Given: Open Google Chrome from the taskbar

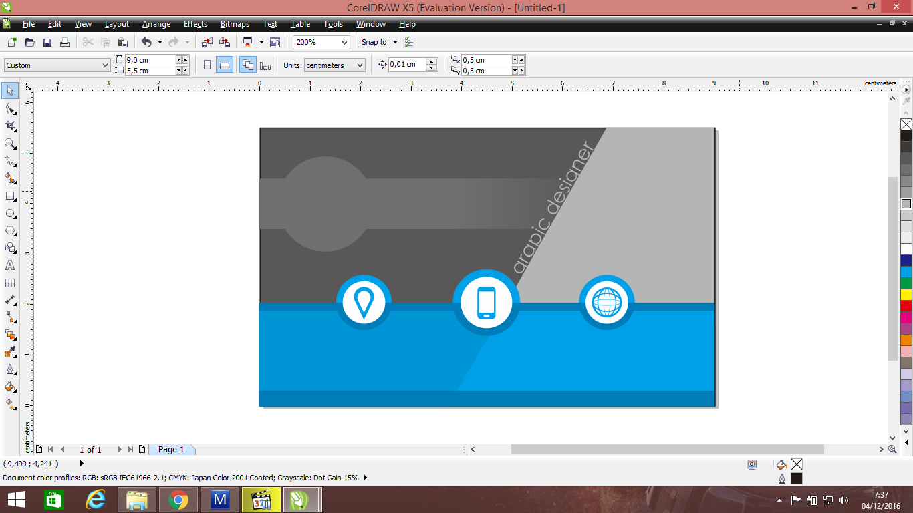Looking at the screenshot, I should pyautogui.click(x=178, y=500).
